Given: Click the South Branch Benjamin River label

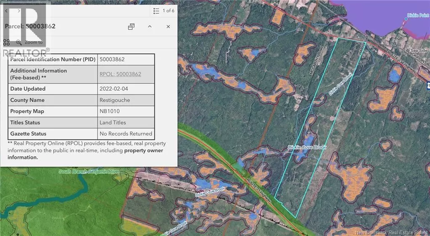Looking at the screenshot, I should coord(89,172).
